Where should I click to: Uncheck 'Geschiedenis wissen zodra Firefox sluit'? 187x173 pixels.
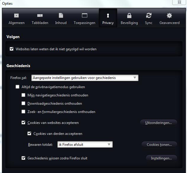24,158
